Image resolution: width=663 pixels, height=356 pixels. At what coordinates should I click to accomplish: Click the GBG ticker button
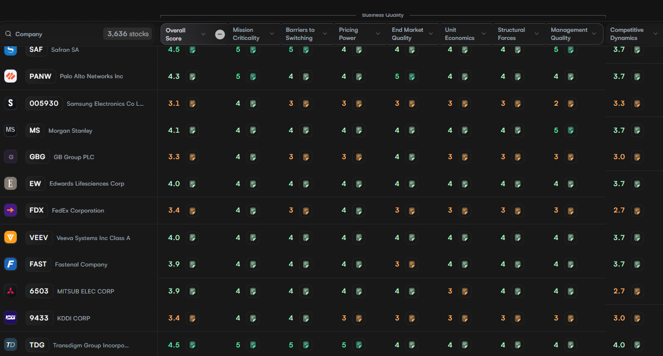point(37,157)
